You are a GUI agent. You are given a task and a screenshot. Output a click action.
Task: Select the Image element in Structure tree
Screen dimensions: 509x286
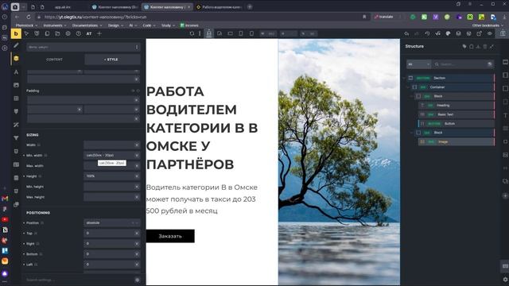click(457, 141)
